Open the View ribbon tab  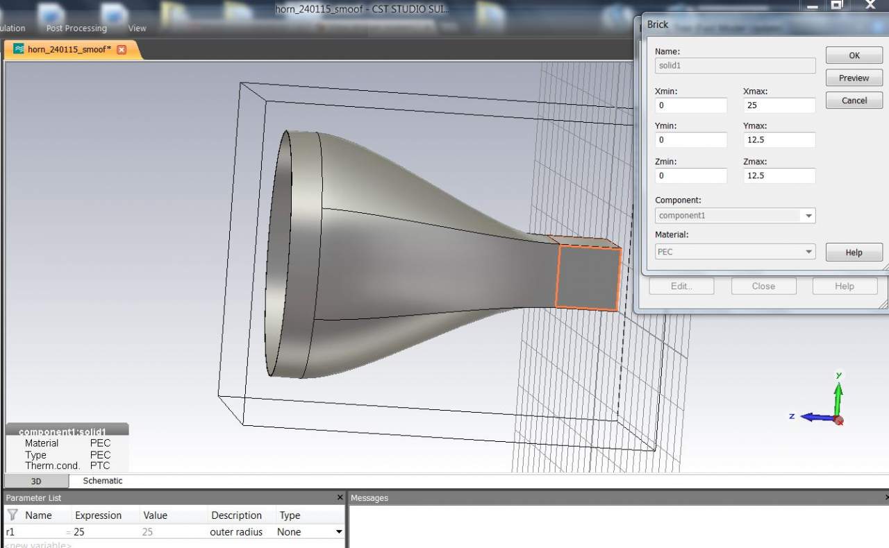[x=137, y=28]
